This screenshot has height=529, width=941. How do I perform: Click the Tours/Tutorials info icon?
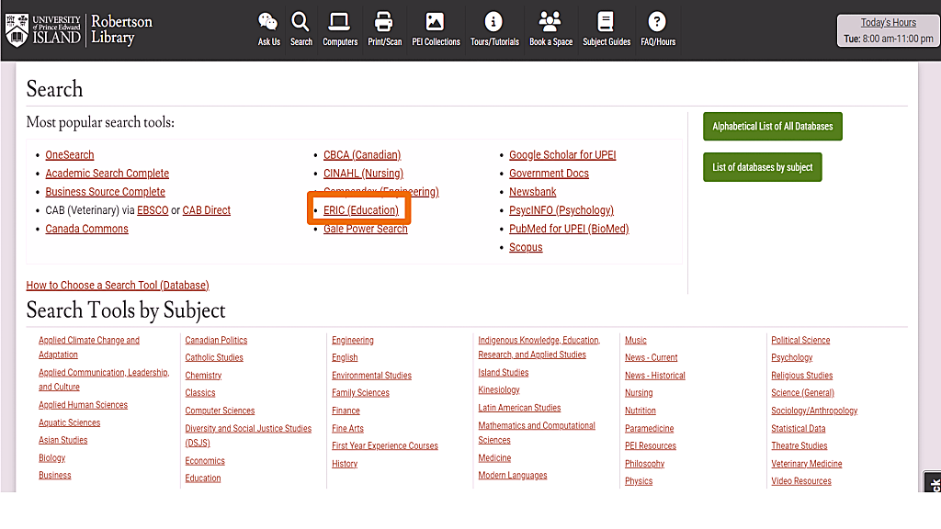point(494,22)
